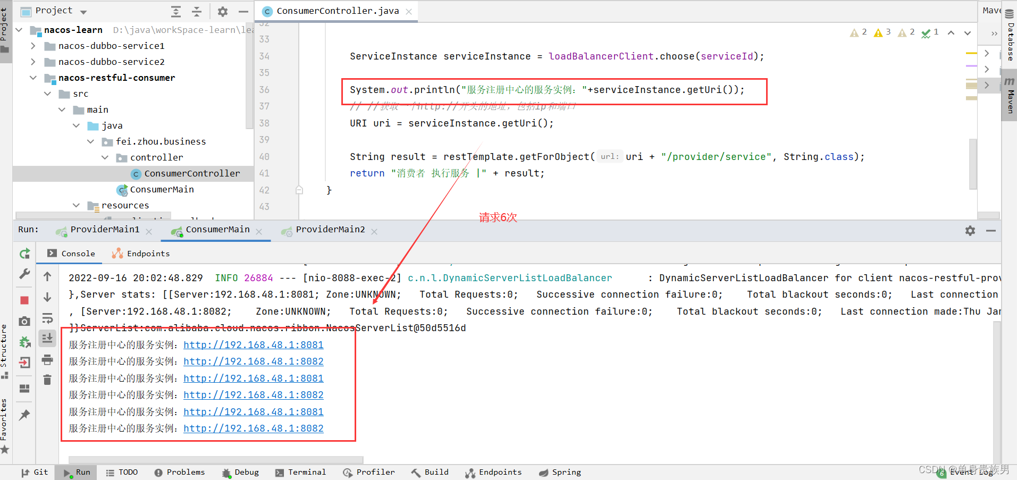Go to next highlighted error arrow

coord(968,33)
